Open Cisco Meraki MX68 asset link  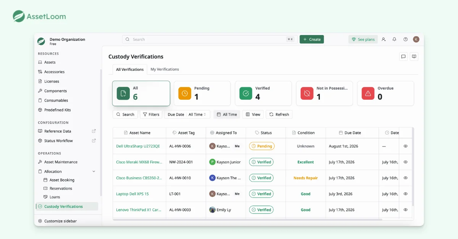(139, 162)
